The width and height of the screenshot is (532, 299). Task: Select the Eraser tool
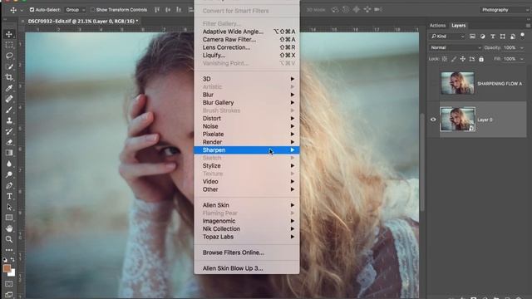(9, 142)
